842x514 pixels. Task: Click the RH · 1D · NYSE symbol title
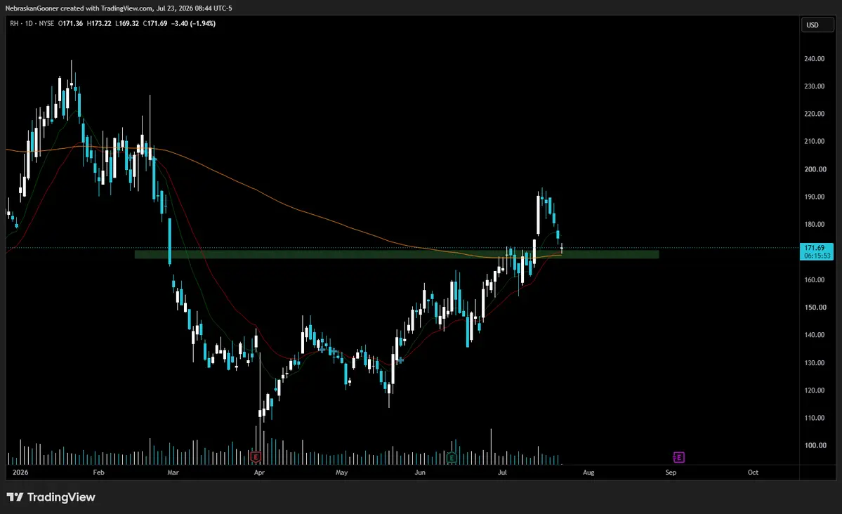point(32,24)
